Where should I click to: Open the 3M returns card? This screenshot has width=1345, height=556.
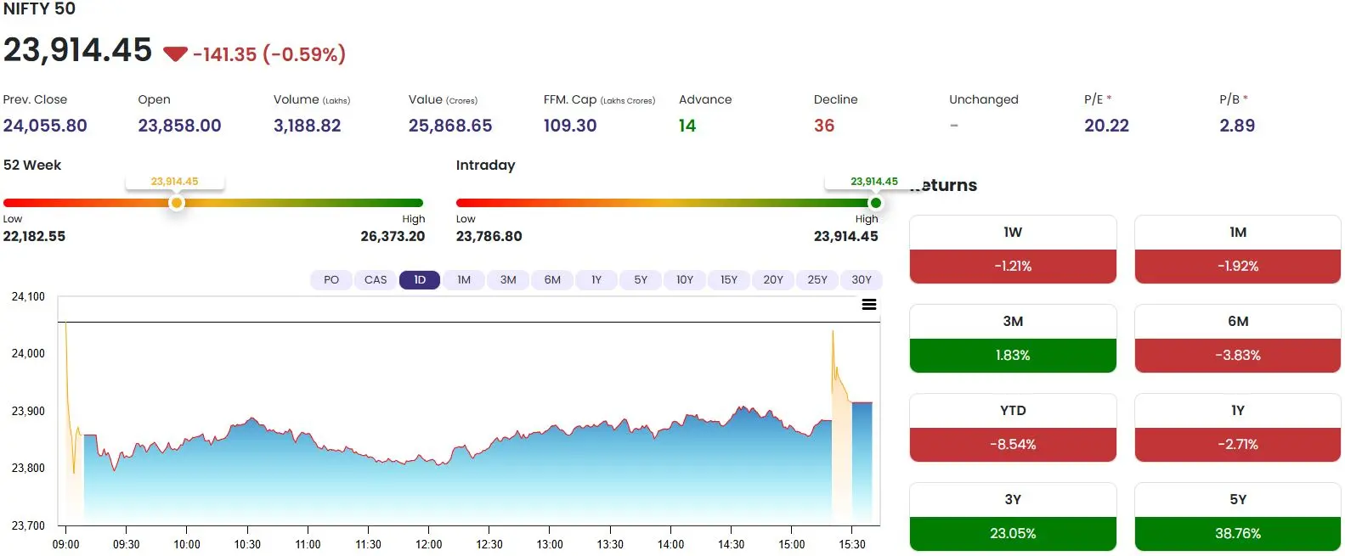pos(1013,338)
